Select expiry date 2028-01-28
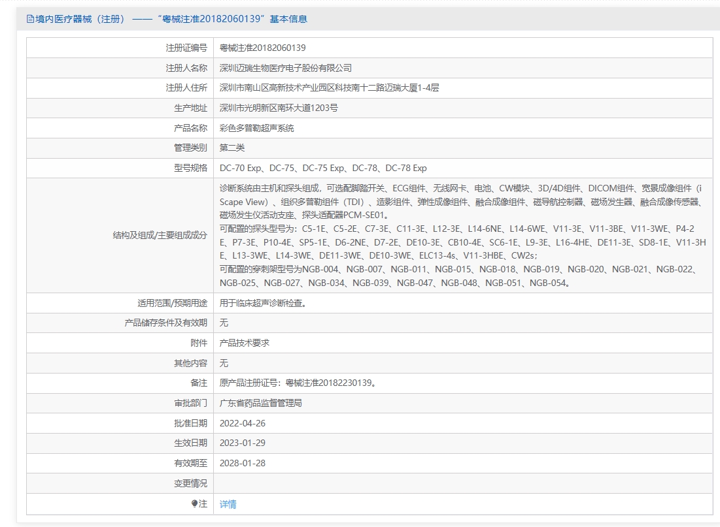 point(243,463)
